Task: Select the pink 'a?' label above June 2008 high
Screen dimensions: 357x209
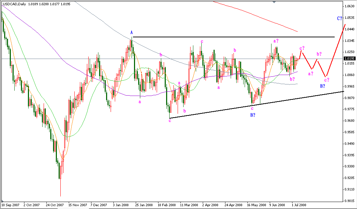Action: point(276,41)
